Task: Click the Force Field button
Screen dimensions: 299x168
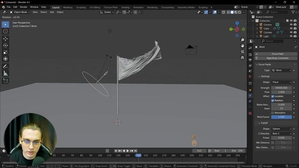Action: 276,54
